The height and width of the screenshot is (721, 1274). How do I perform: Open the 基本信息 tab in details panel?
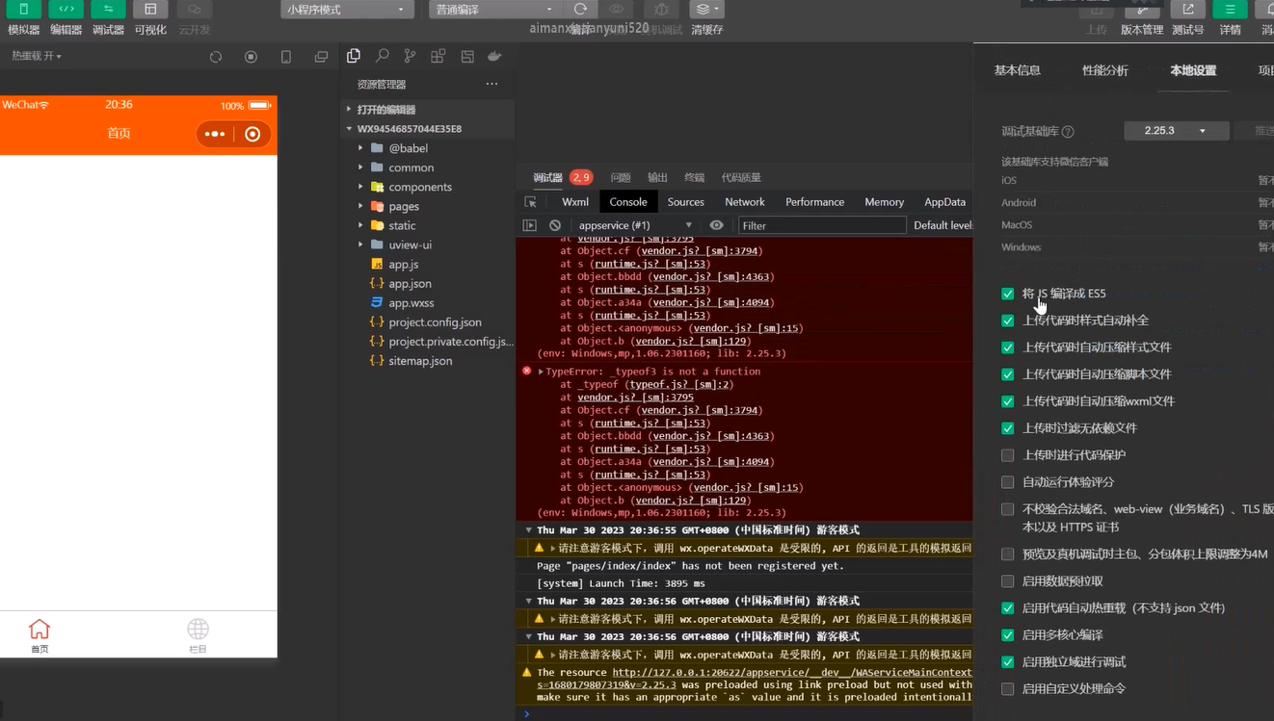(x=1018, y=70)
